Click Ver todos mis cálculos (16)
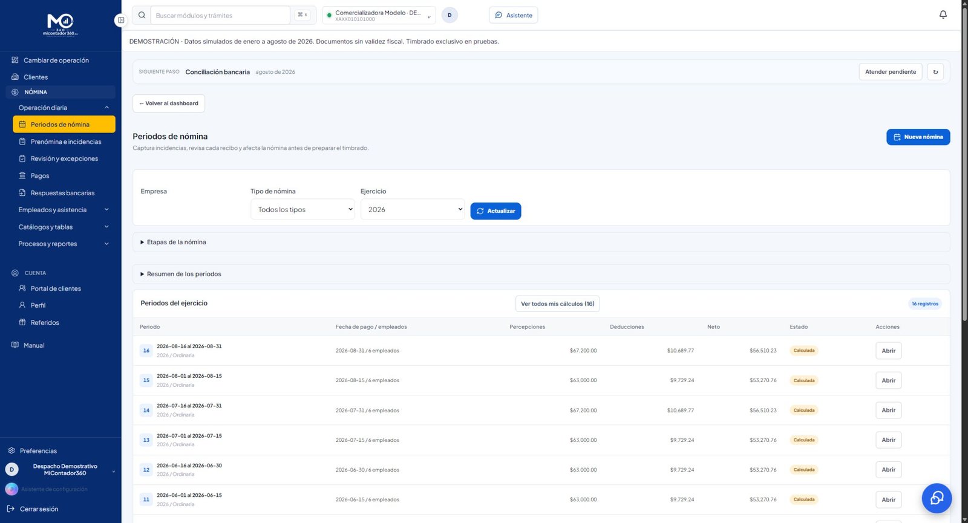This screenshot has height=523, width=968. tap(557, 304)
